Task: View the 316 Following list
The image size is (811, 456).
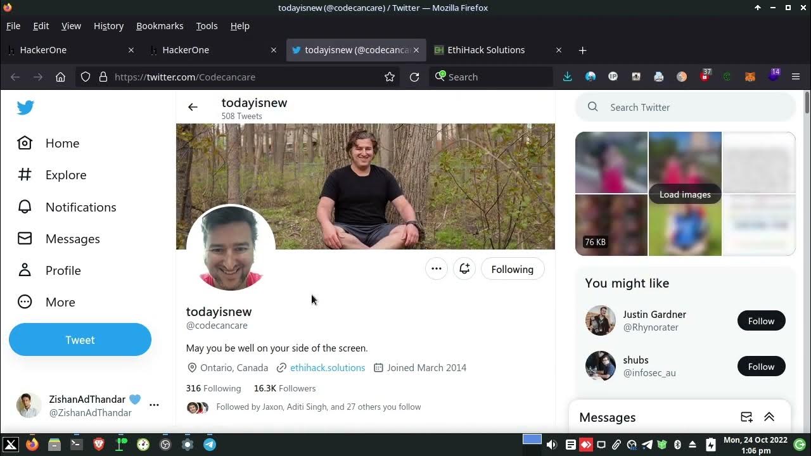Action: pyautogui.click(x=214, y=388)
